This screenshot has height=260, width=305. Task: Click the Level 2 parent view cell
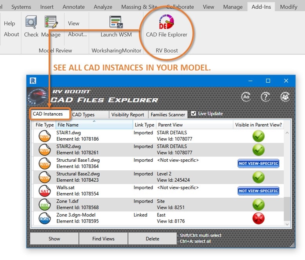coord(164,174)
